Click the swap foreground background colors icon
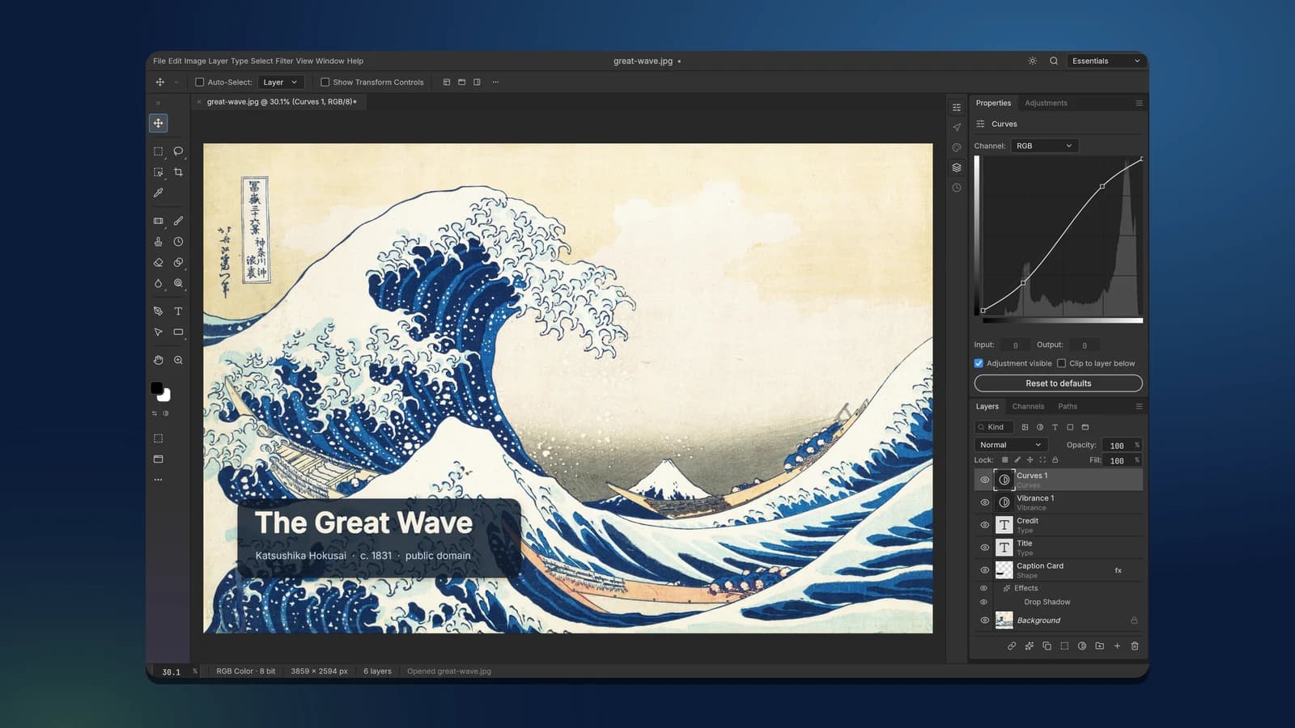Image resolution: width=1295 pixels, height=728 pixels. pos(155,413)
